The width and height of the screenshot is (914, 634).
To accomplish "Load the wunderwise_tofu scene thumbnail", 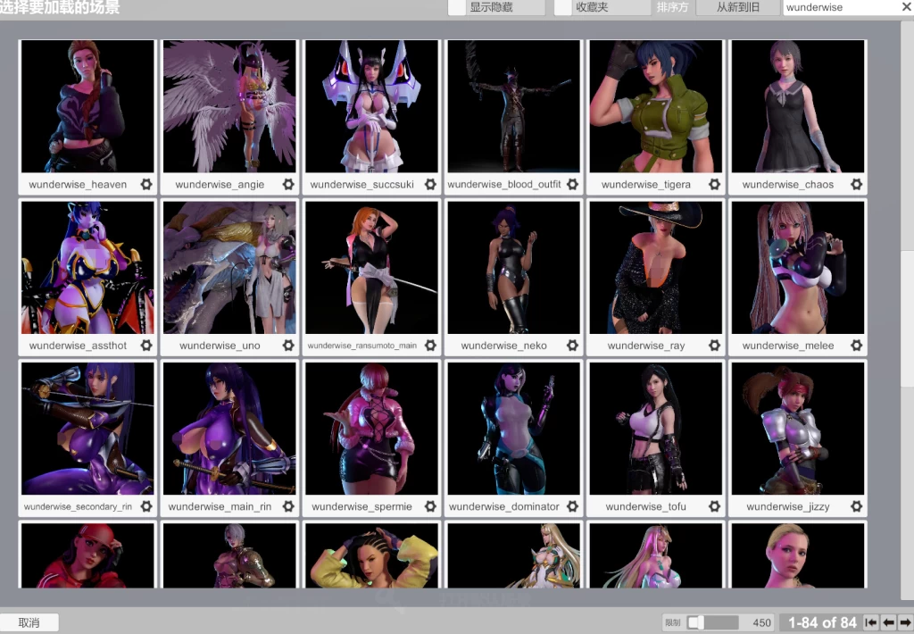I will coord(655,429).
